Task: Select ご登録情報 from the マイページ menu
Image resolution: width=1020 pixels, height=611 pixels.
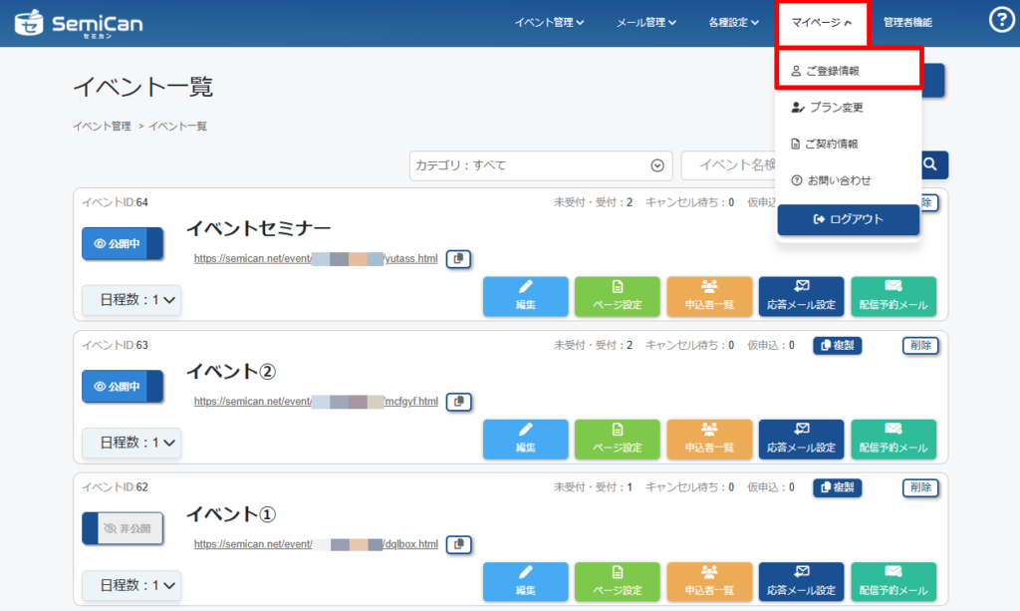Action: point(849,71)
